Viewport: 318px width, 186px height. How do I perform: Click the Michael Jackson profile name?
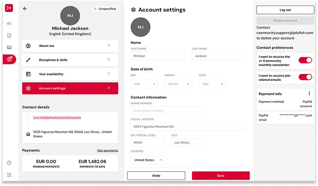[70, 28]
